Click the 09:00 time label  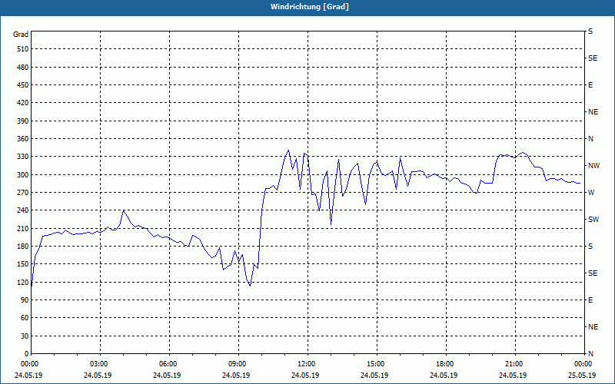236,364
